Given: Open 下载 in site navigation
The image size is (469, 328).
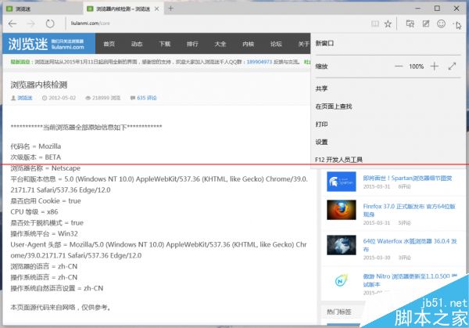Looking at the screenshot, I should click(x=165, y=44).
